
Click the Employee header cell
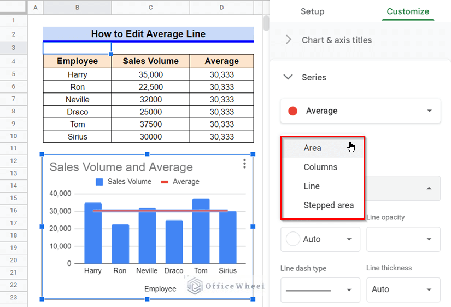pyautogui.click(x=77, y=61)
